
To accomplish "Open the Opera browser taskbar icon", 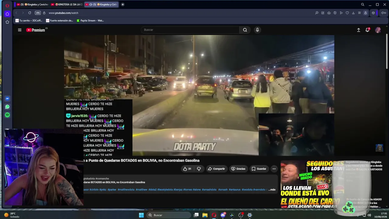I will (x=214, y=215).
